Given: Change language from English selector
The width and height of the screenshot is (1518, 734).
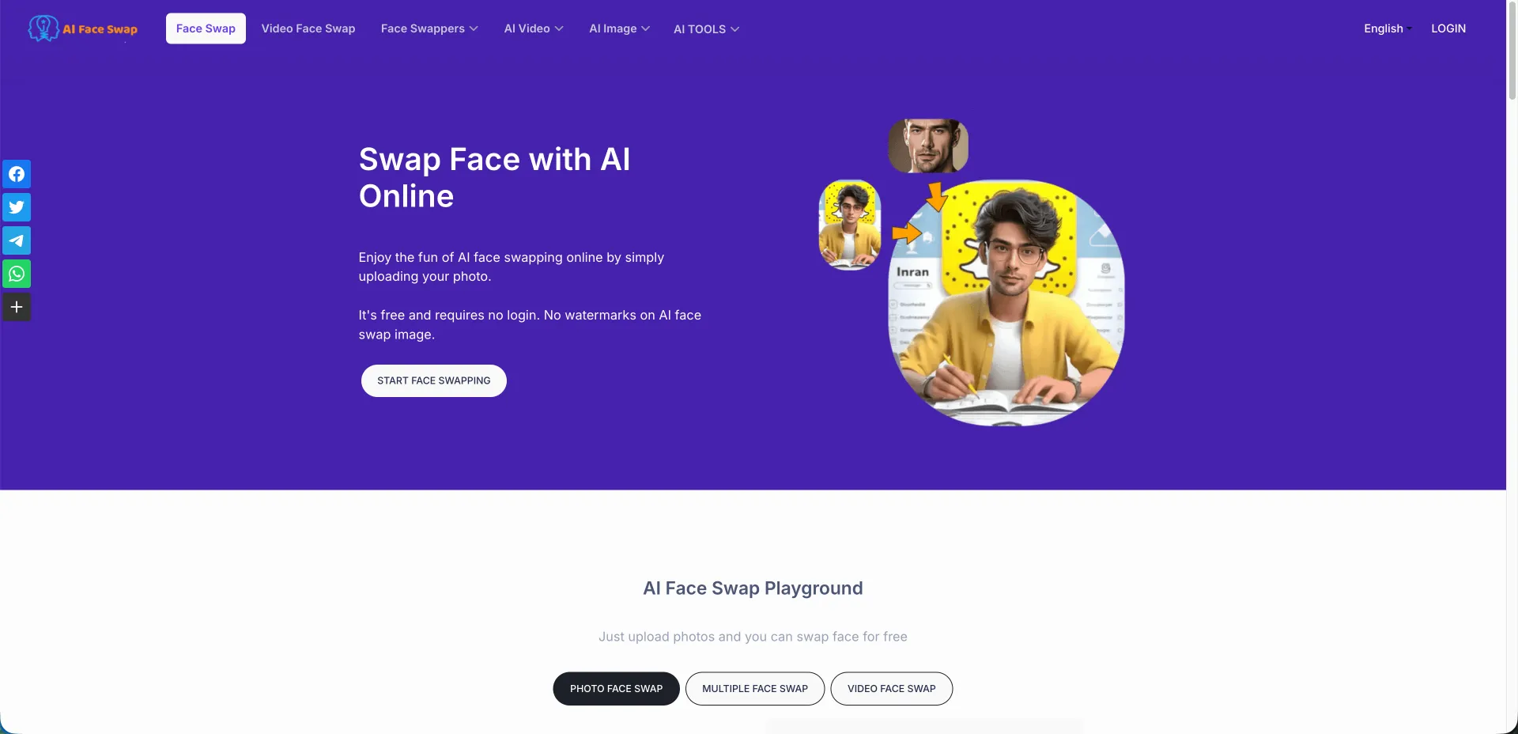Looking at the screenshot, I should click(x=1388, y=28).
